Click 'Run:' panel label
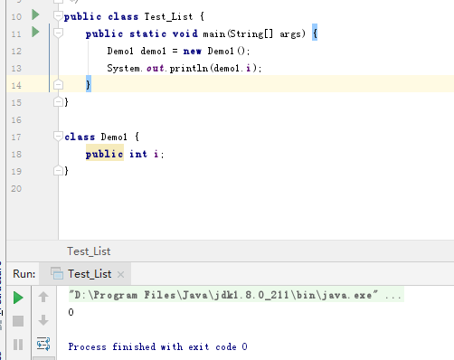This screenshot has height=360, width=454. pyautogui.click(x=24, y=274)
